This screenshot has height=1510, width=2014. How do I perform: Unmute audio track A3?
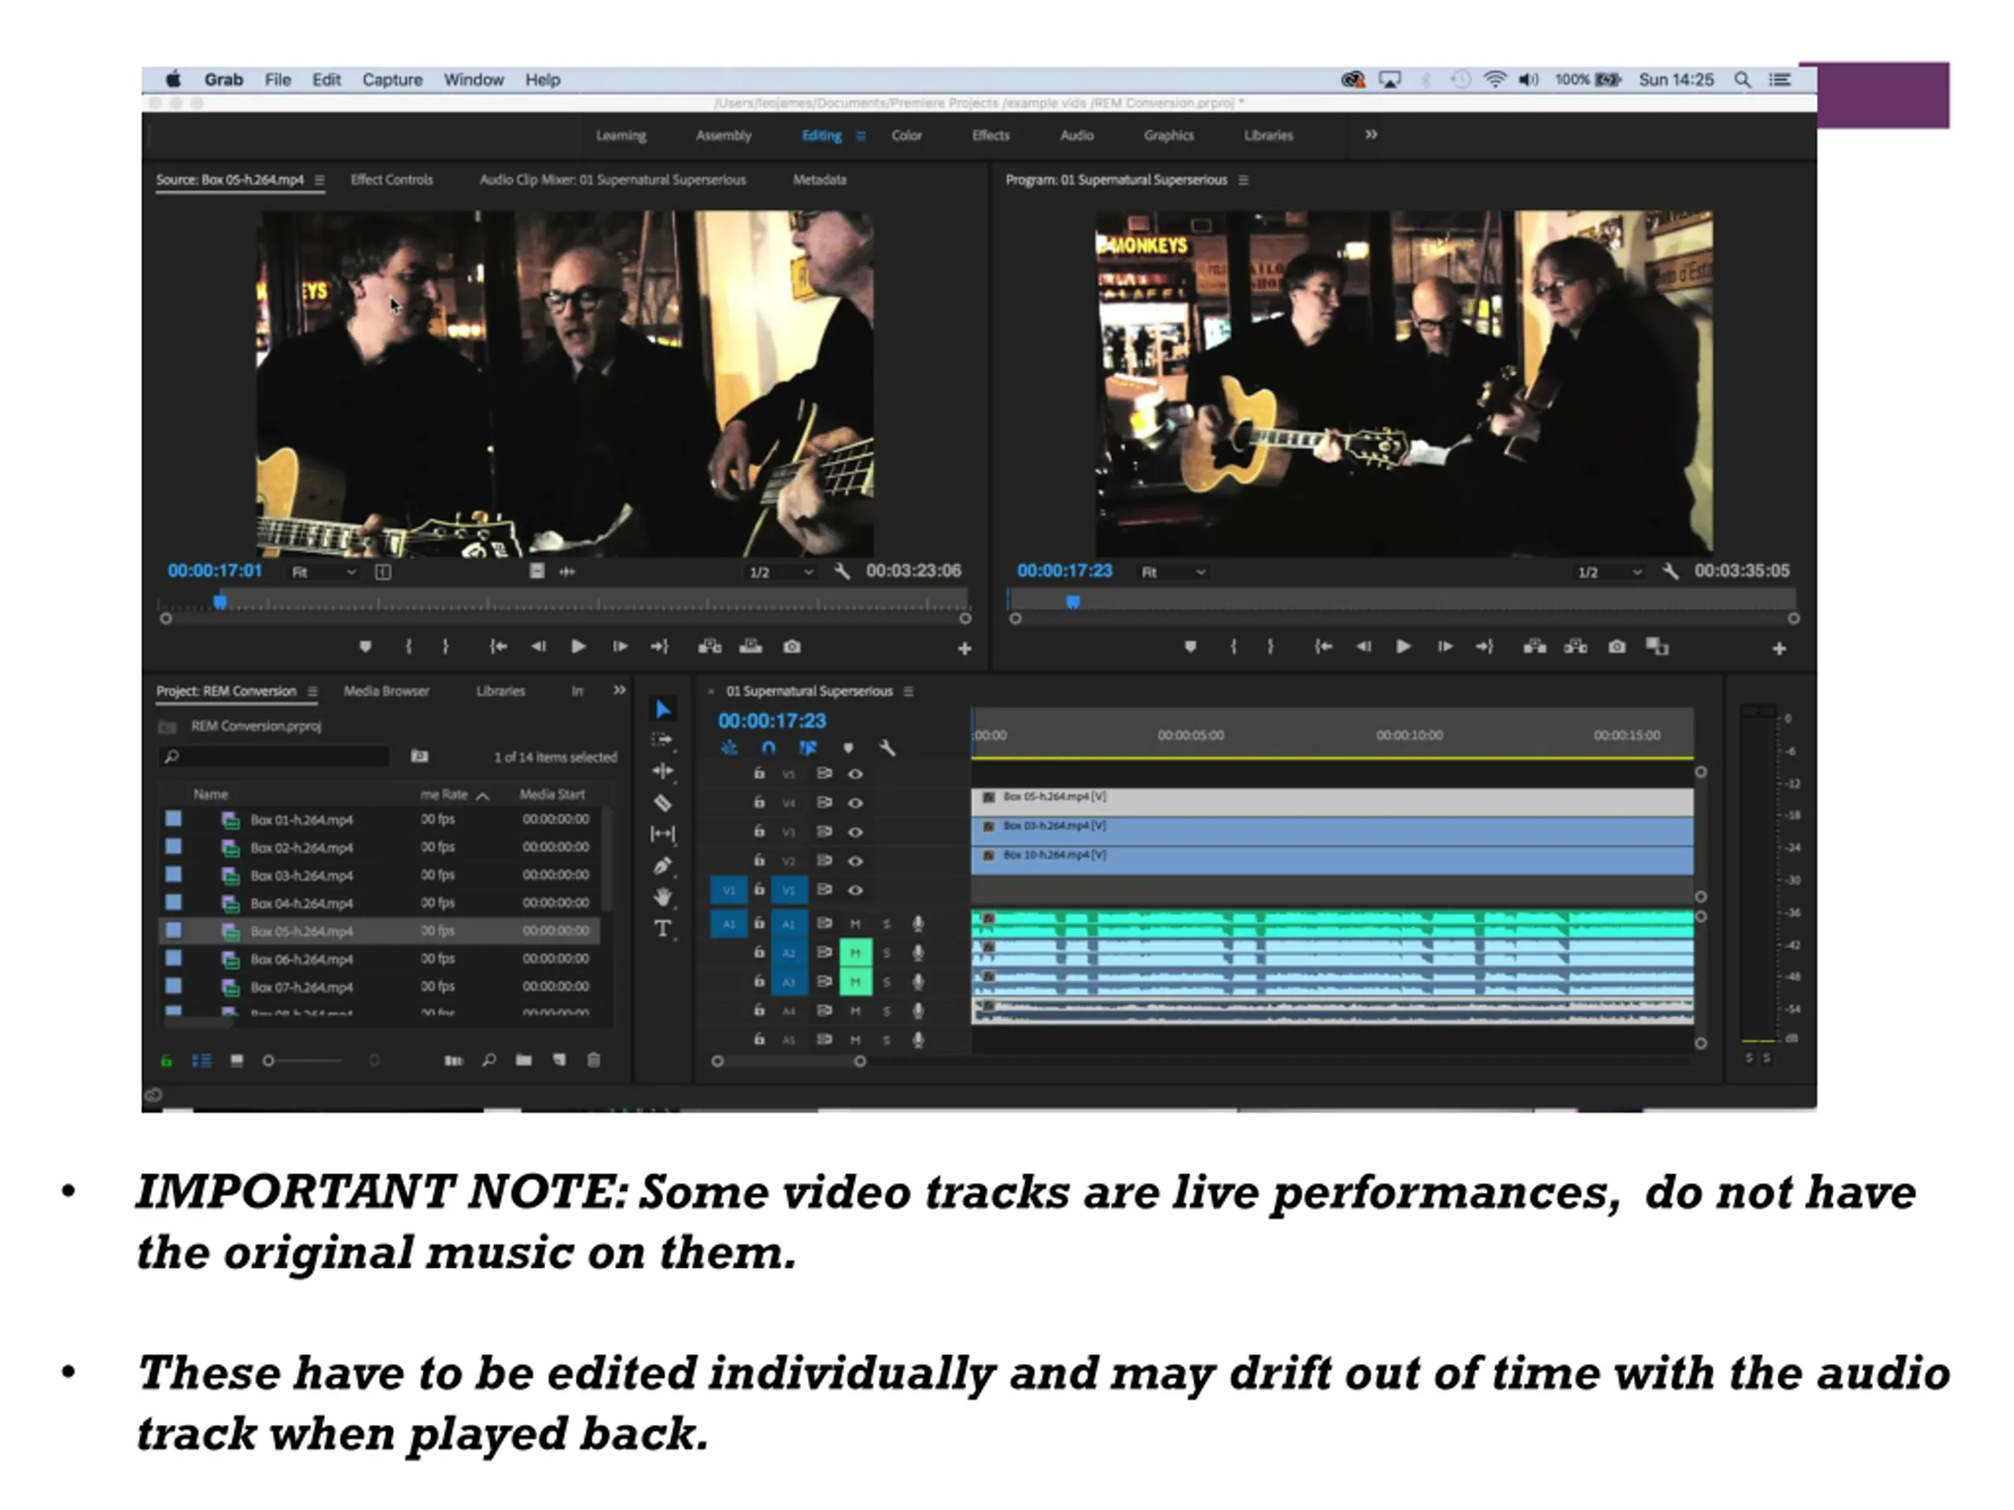click(x=855, y=982)
